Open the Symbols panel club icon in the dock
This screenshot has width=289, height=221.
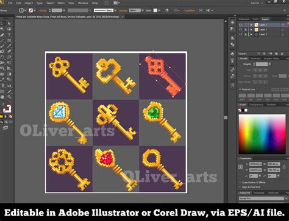tap(232, 54)
